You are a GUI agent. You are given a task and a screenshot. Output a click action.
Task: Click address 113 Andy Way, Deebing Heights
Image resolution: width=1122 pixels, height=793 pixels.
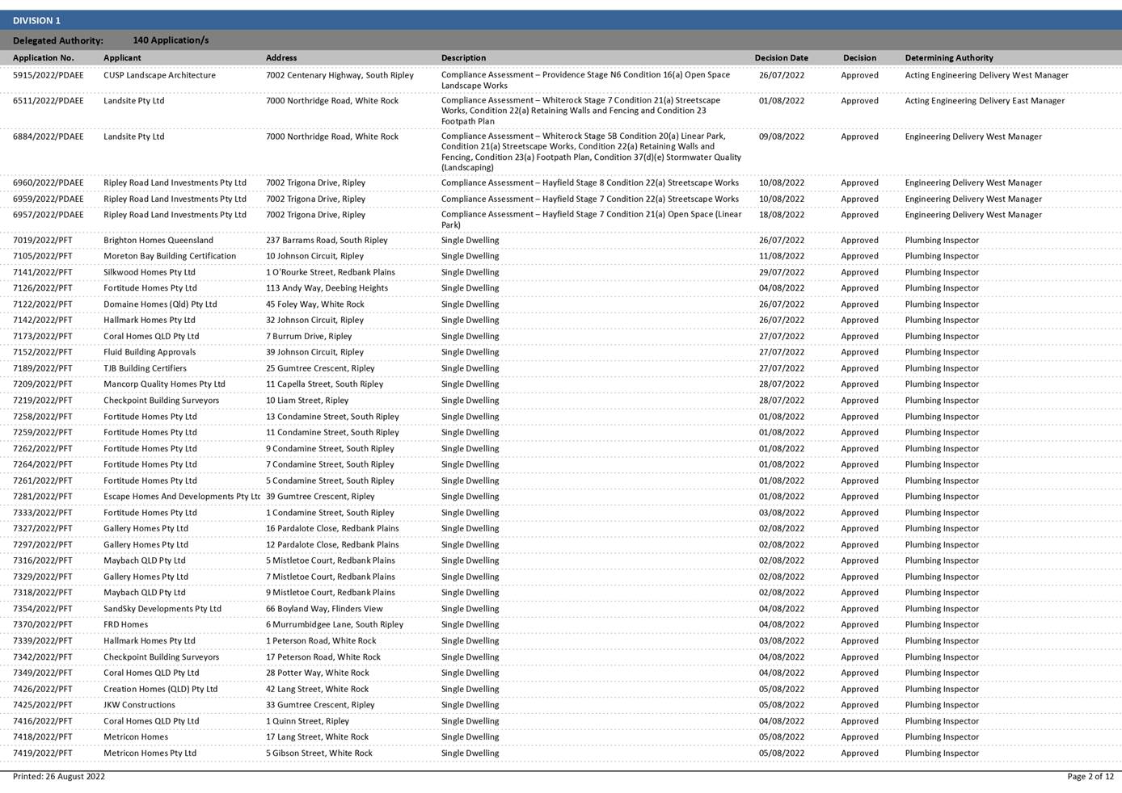pyautogui.click(x=327, y=287)
